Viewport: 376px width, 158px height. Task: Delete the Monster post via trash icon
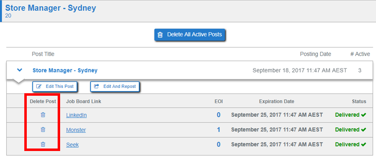click(x=43, y=130)
